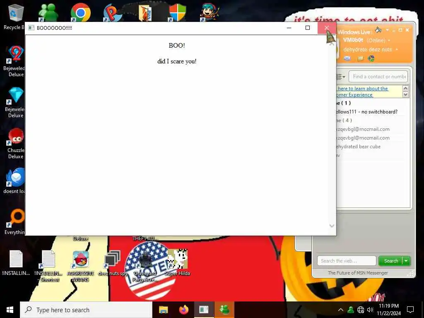This screenshot has height=318, width=424.
Task: Maximize the BOOOOOOO!!!!! window
Action: click(308, 28)
